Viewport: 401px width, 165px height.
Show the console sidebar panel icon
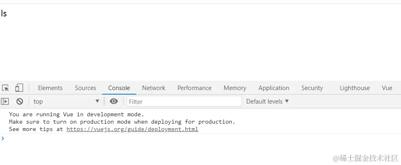pyautogui.click(x=5, y=102)
